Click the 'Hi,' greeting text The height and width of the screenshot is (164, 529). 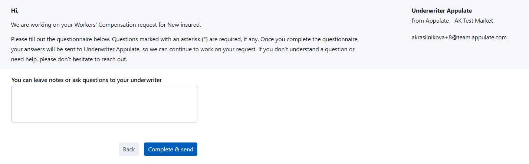(15, 11)
